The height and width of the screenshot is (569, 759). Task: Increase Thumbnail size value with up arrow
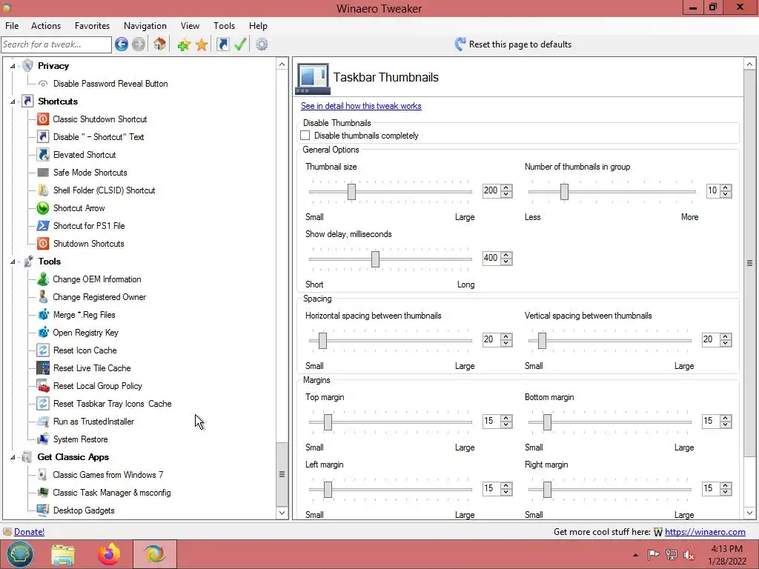coord(506,187)
